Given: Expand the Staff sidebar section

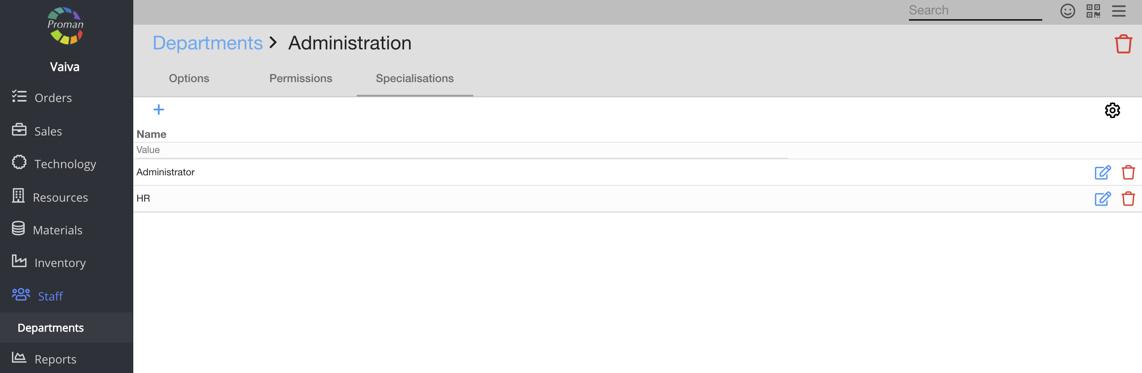Looking at the screenshot, I should (49, 296).
